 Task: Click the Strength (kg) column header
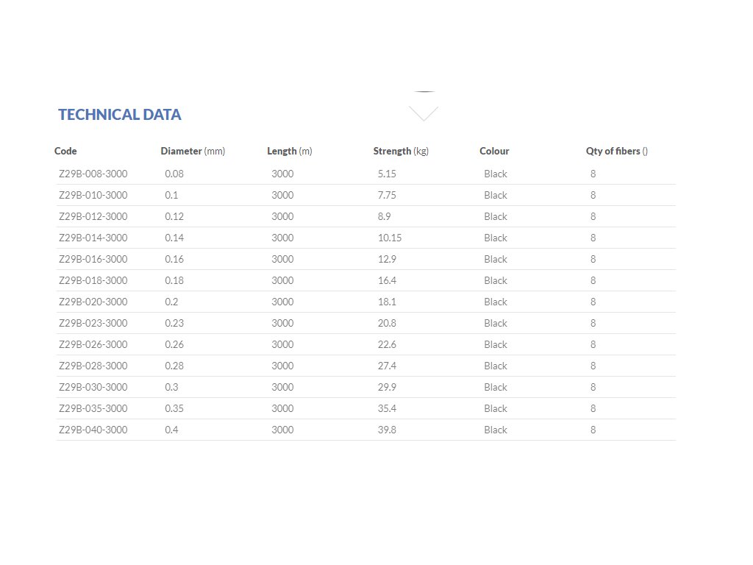click(401, 152)
